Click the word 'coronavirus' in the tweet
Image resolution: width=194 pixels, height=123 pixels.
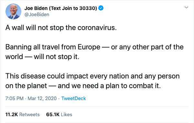[97, 27]
